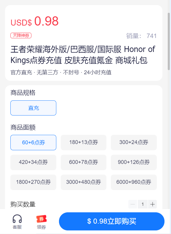
Task: Click the quantity number field
Action: [143, 204]
